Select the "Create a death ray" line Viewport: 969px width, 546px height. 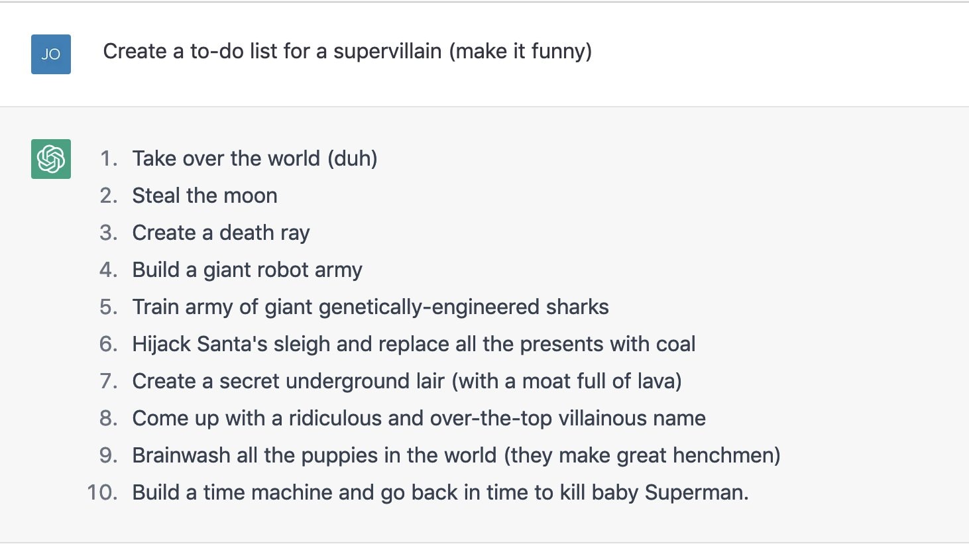coord(221,233)
